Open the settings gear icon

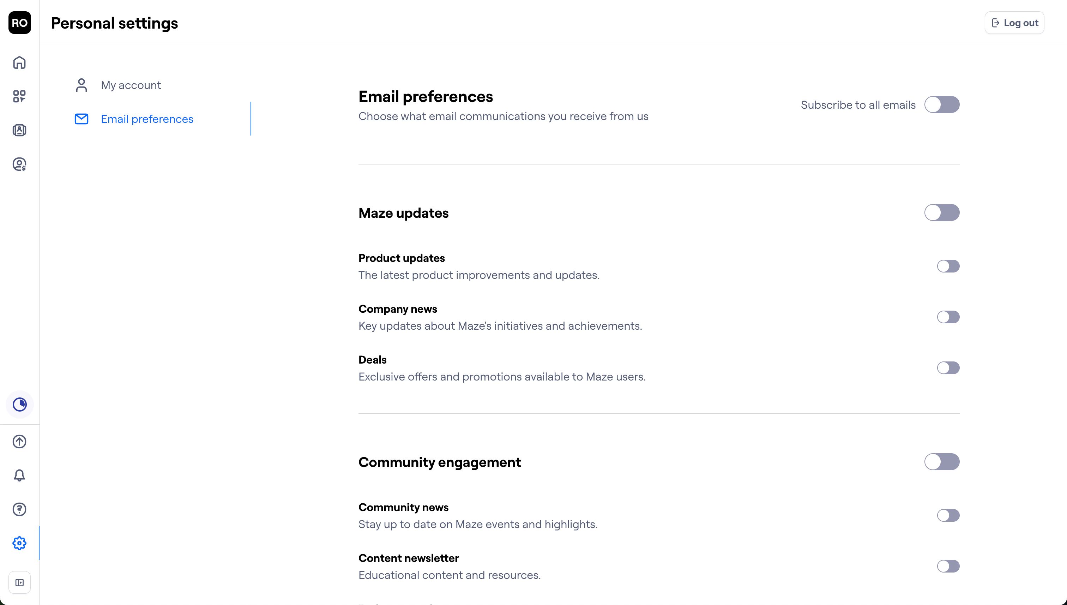tap(19, 543)
